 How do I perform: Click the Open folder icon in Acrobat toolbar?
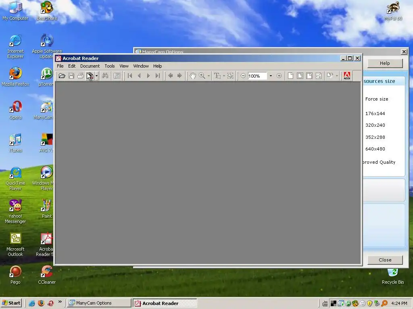(x=62, y=76)
